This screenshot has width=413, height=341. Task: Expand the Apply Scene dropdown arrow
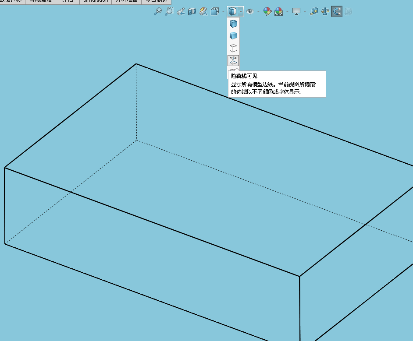(287, 11)
